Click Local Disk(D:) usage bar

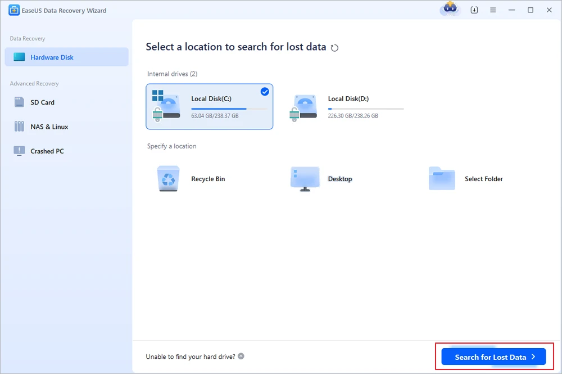point(365,109)
